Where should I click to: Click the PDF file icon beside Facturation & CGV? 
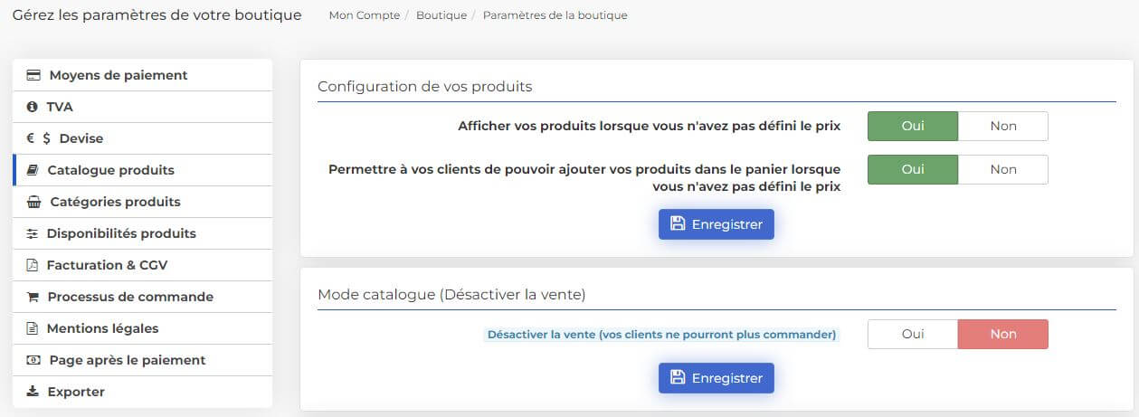(33, 265)
